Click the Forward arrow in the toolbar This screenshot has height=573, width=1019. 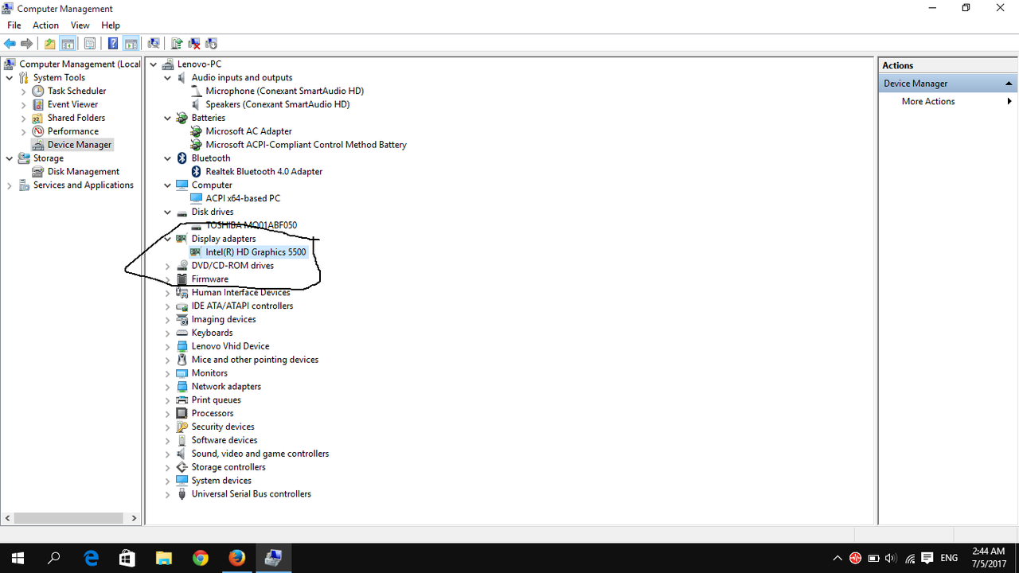pos(26,44)
